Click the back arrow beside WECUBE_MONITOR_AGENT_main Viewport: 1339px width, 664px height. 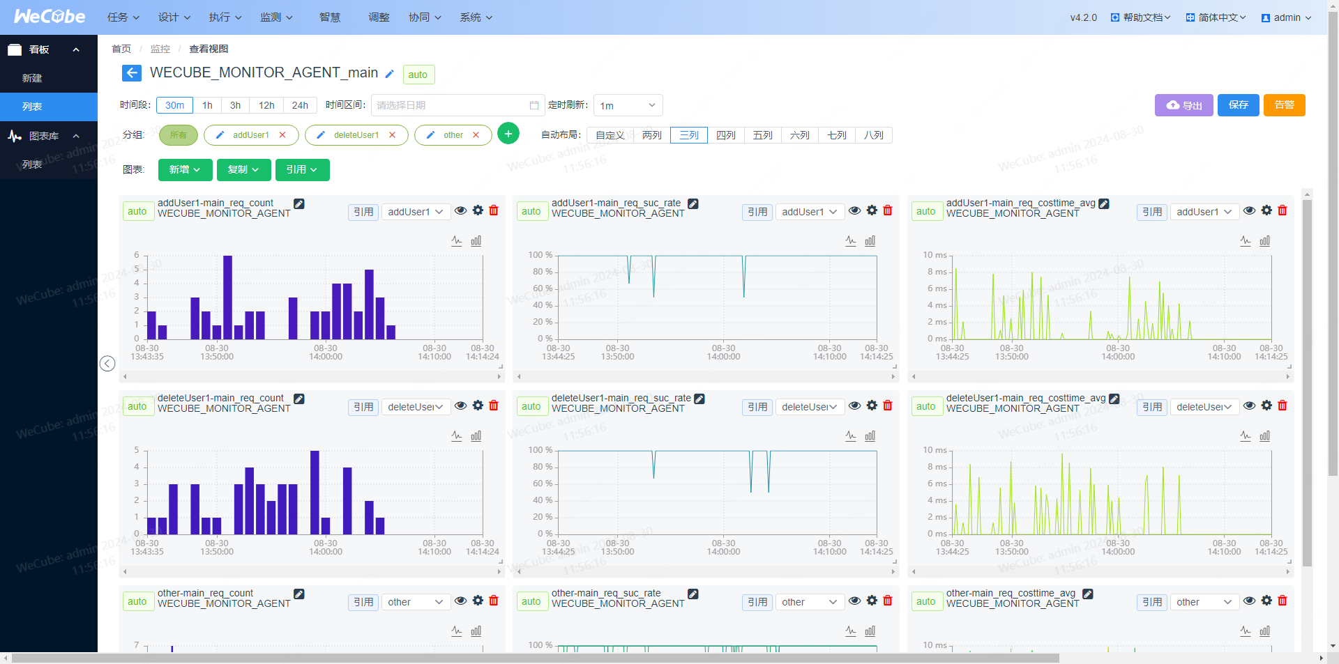tap(132, 73)
